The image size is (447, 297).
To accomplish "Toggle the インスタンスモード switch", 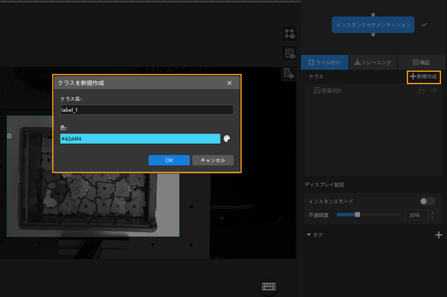I will pos(427,201).
